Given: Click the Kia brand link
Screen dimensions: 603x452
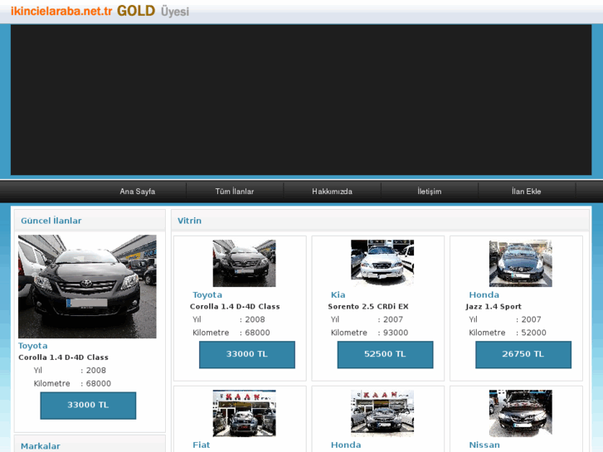Looking at the screenshot, I should coord(338,294).
